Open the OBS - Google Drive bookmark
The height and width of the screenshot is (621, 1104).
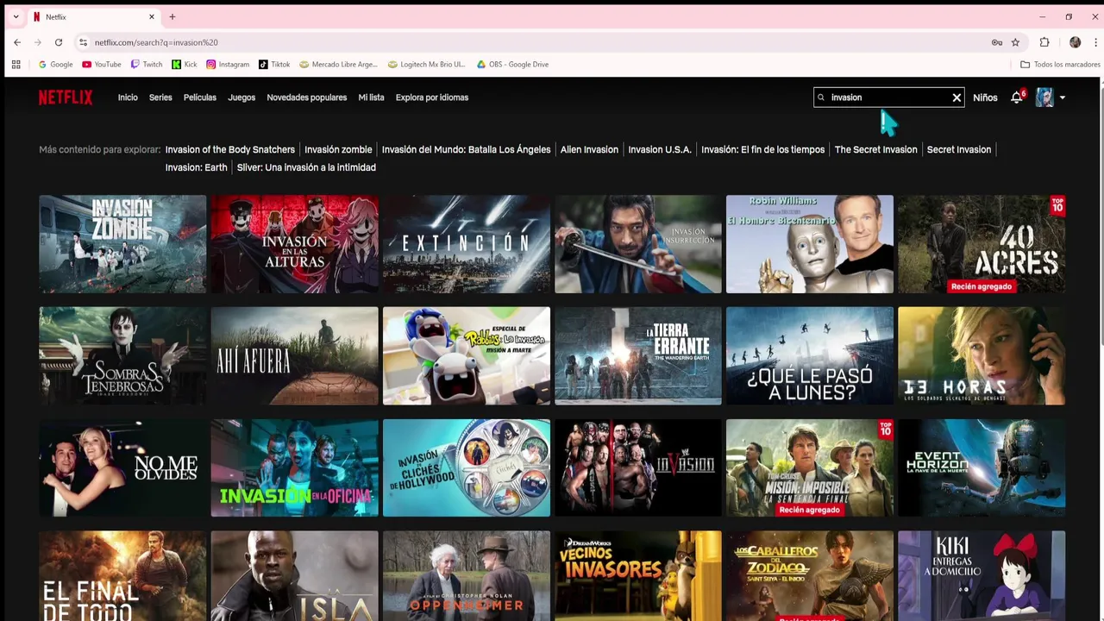click(x=512, y=65)
